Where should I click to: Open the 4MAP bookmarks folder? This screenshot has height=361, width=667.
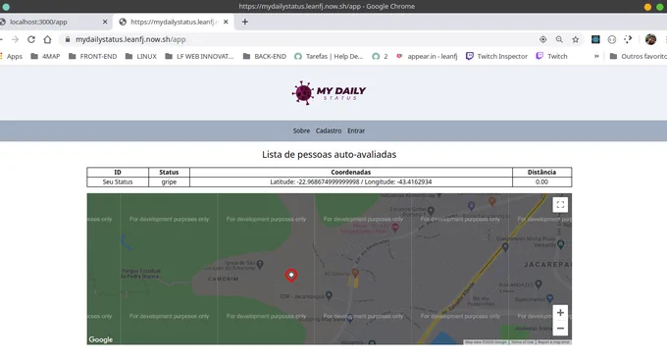pyautogui.click(x=45, y=56)
